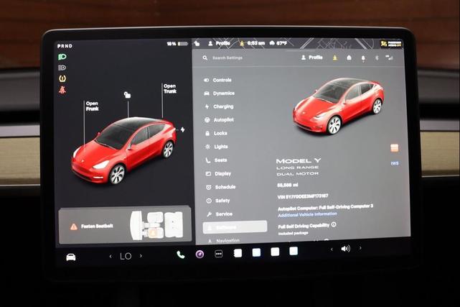Open the Dynamics settings menu

[x=219, y=93]
